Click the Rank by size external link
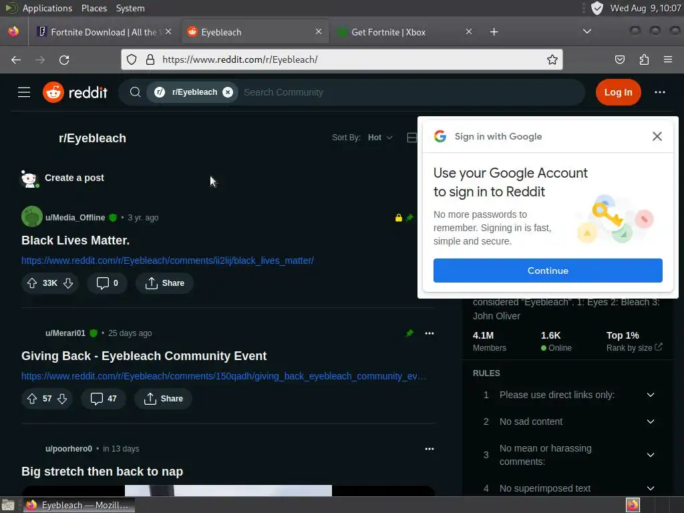 tap(635, 347)
